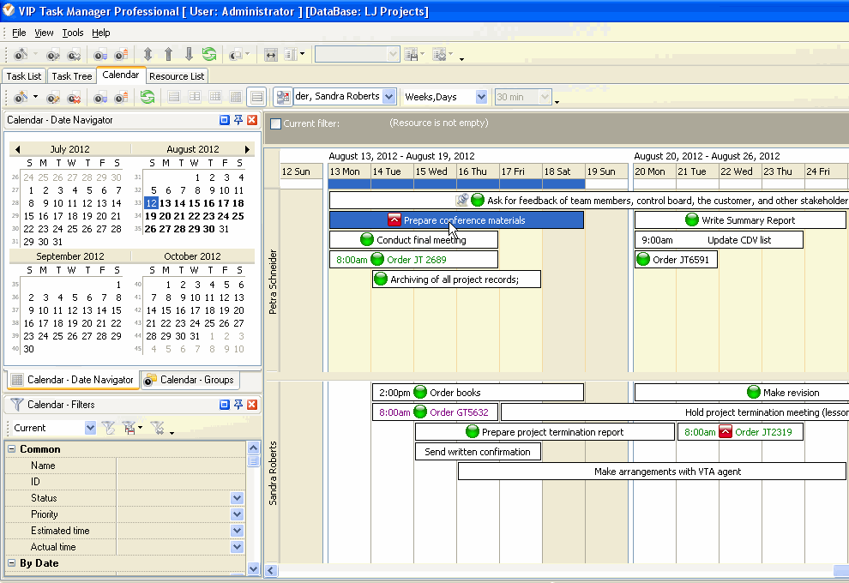849x583 pixels.
Task: Expand the Current filter preset dropdown
Action: point(90,428)
